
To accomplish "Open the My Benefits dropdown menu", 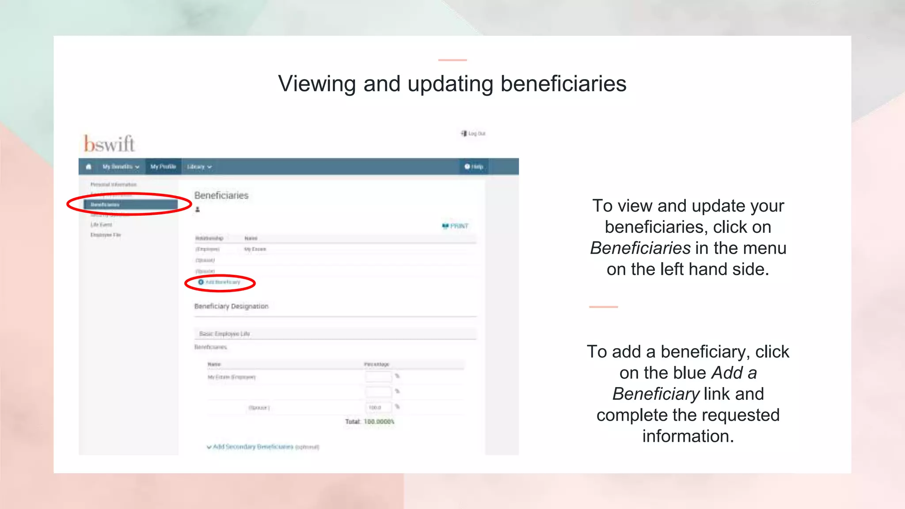I will pos(121,167).
